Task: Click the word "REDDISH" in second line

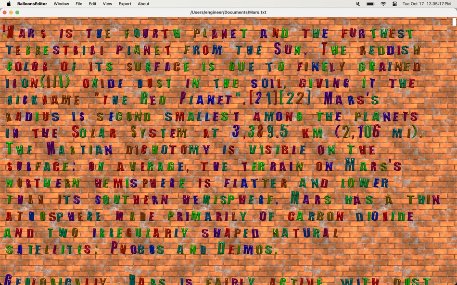Action: tap(391, 50)
